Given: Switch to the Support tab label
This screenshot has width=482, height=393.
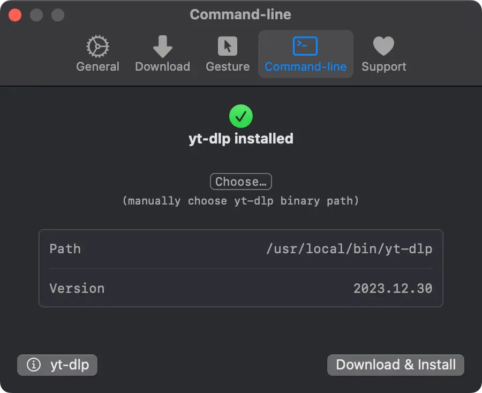Looking at the screenshot, I should (383, 67).
